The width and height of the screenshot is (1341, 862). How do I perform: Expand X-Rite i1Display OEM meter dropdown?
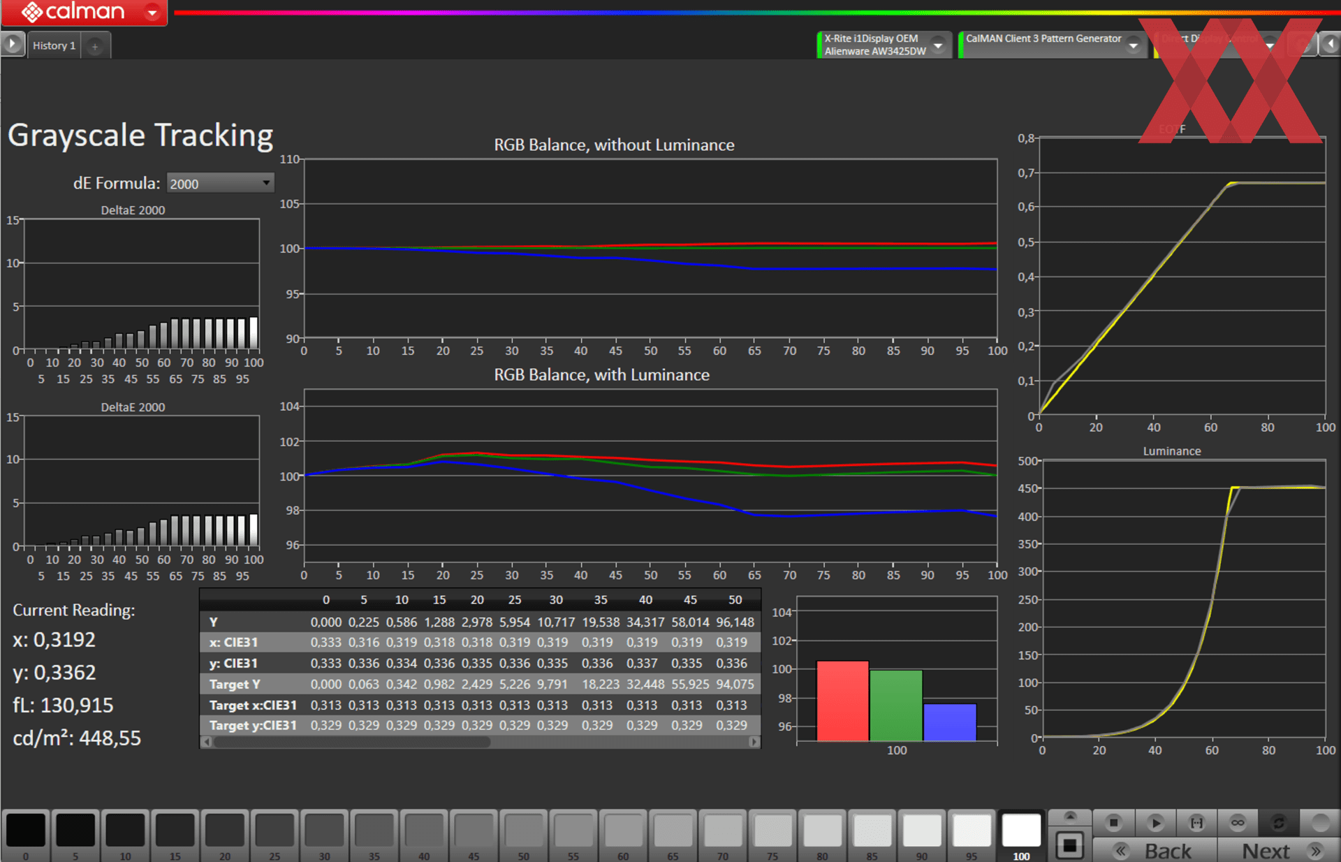(x=938, y=45)
